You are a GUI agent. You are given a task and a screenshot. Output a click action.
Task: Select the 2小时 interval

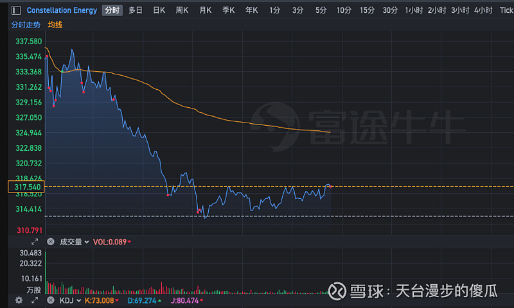437,10
